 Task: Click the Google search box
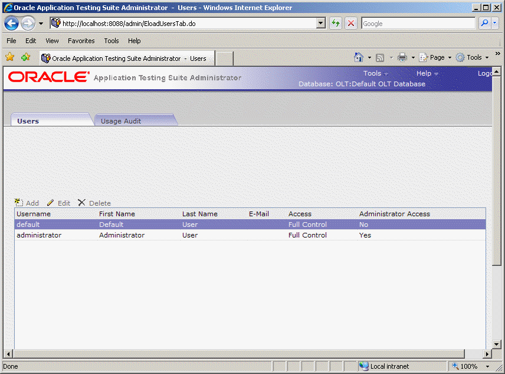tap(418, 24)
